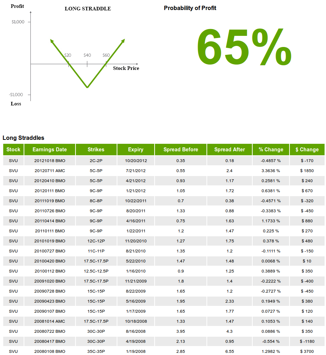This screenshot has height=355, width=326.
Task: Select the 6.55 Spread After value
Action: [229, 351]
